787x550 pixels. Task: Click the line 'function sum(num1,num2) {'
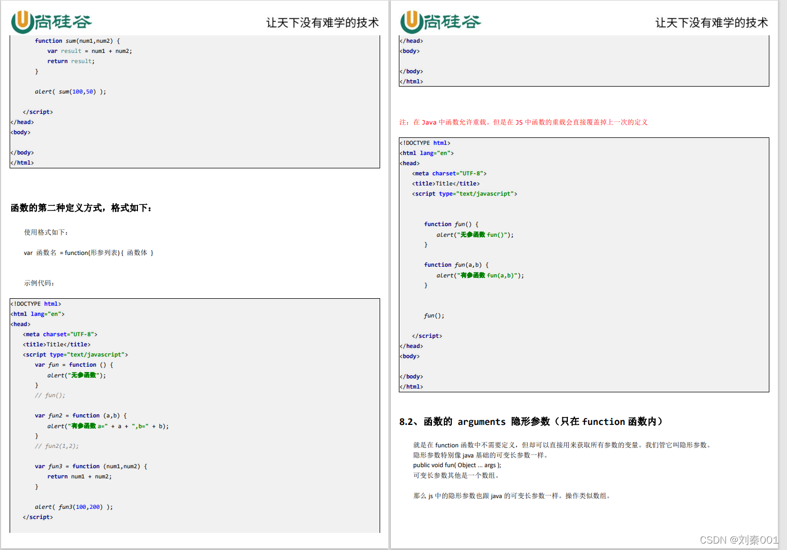point(78,41)
